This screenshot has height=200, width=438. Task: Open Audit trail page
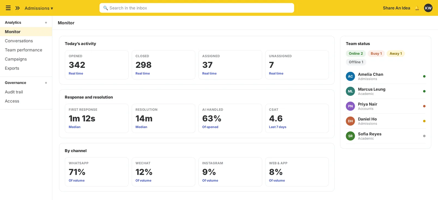tap(26, 92)
